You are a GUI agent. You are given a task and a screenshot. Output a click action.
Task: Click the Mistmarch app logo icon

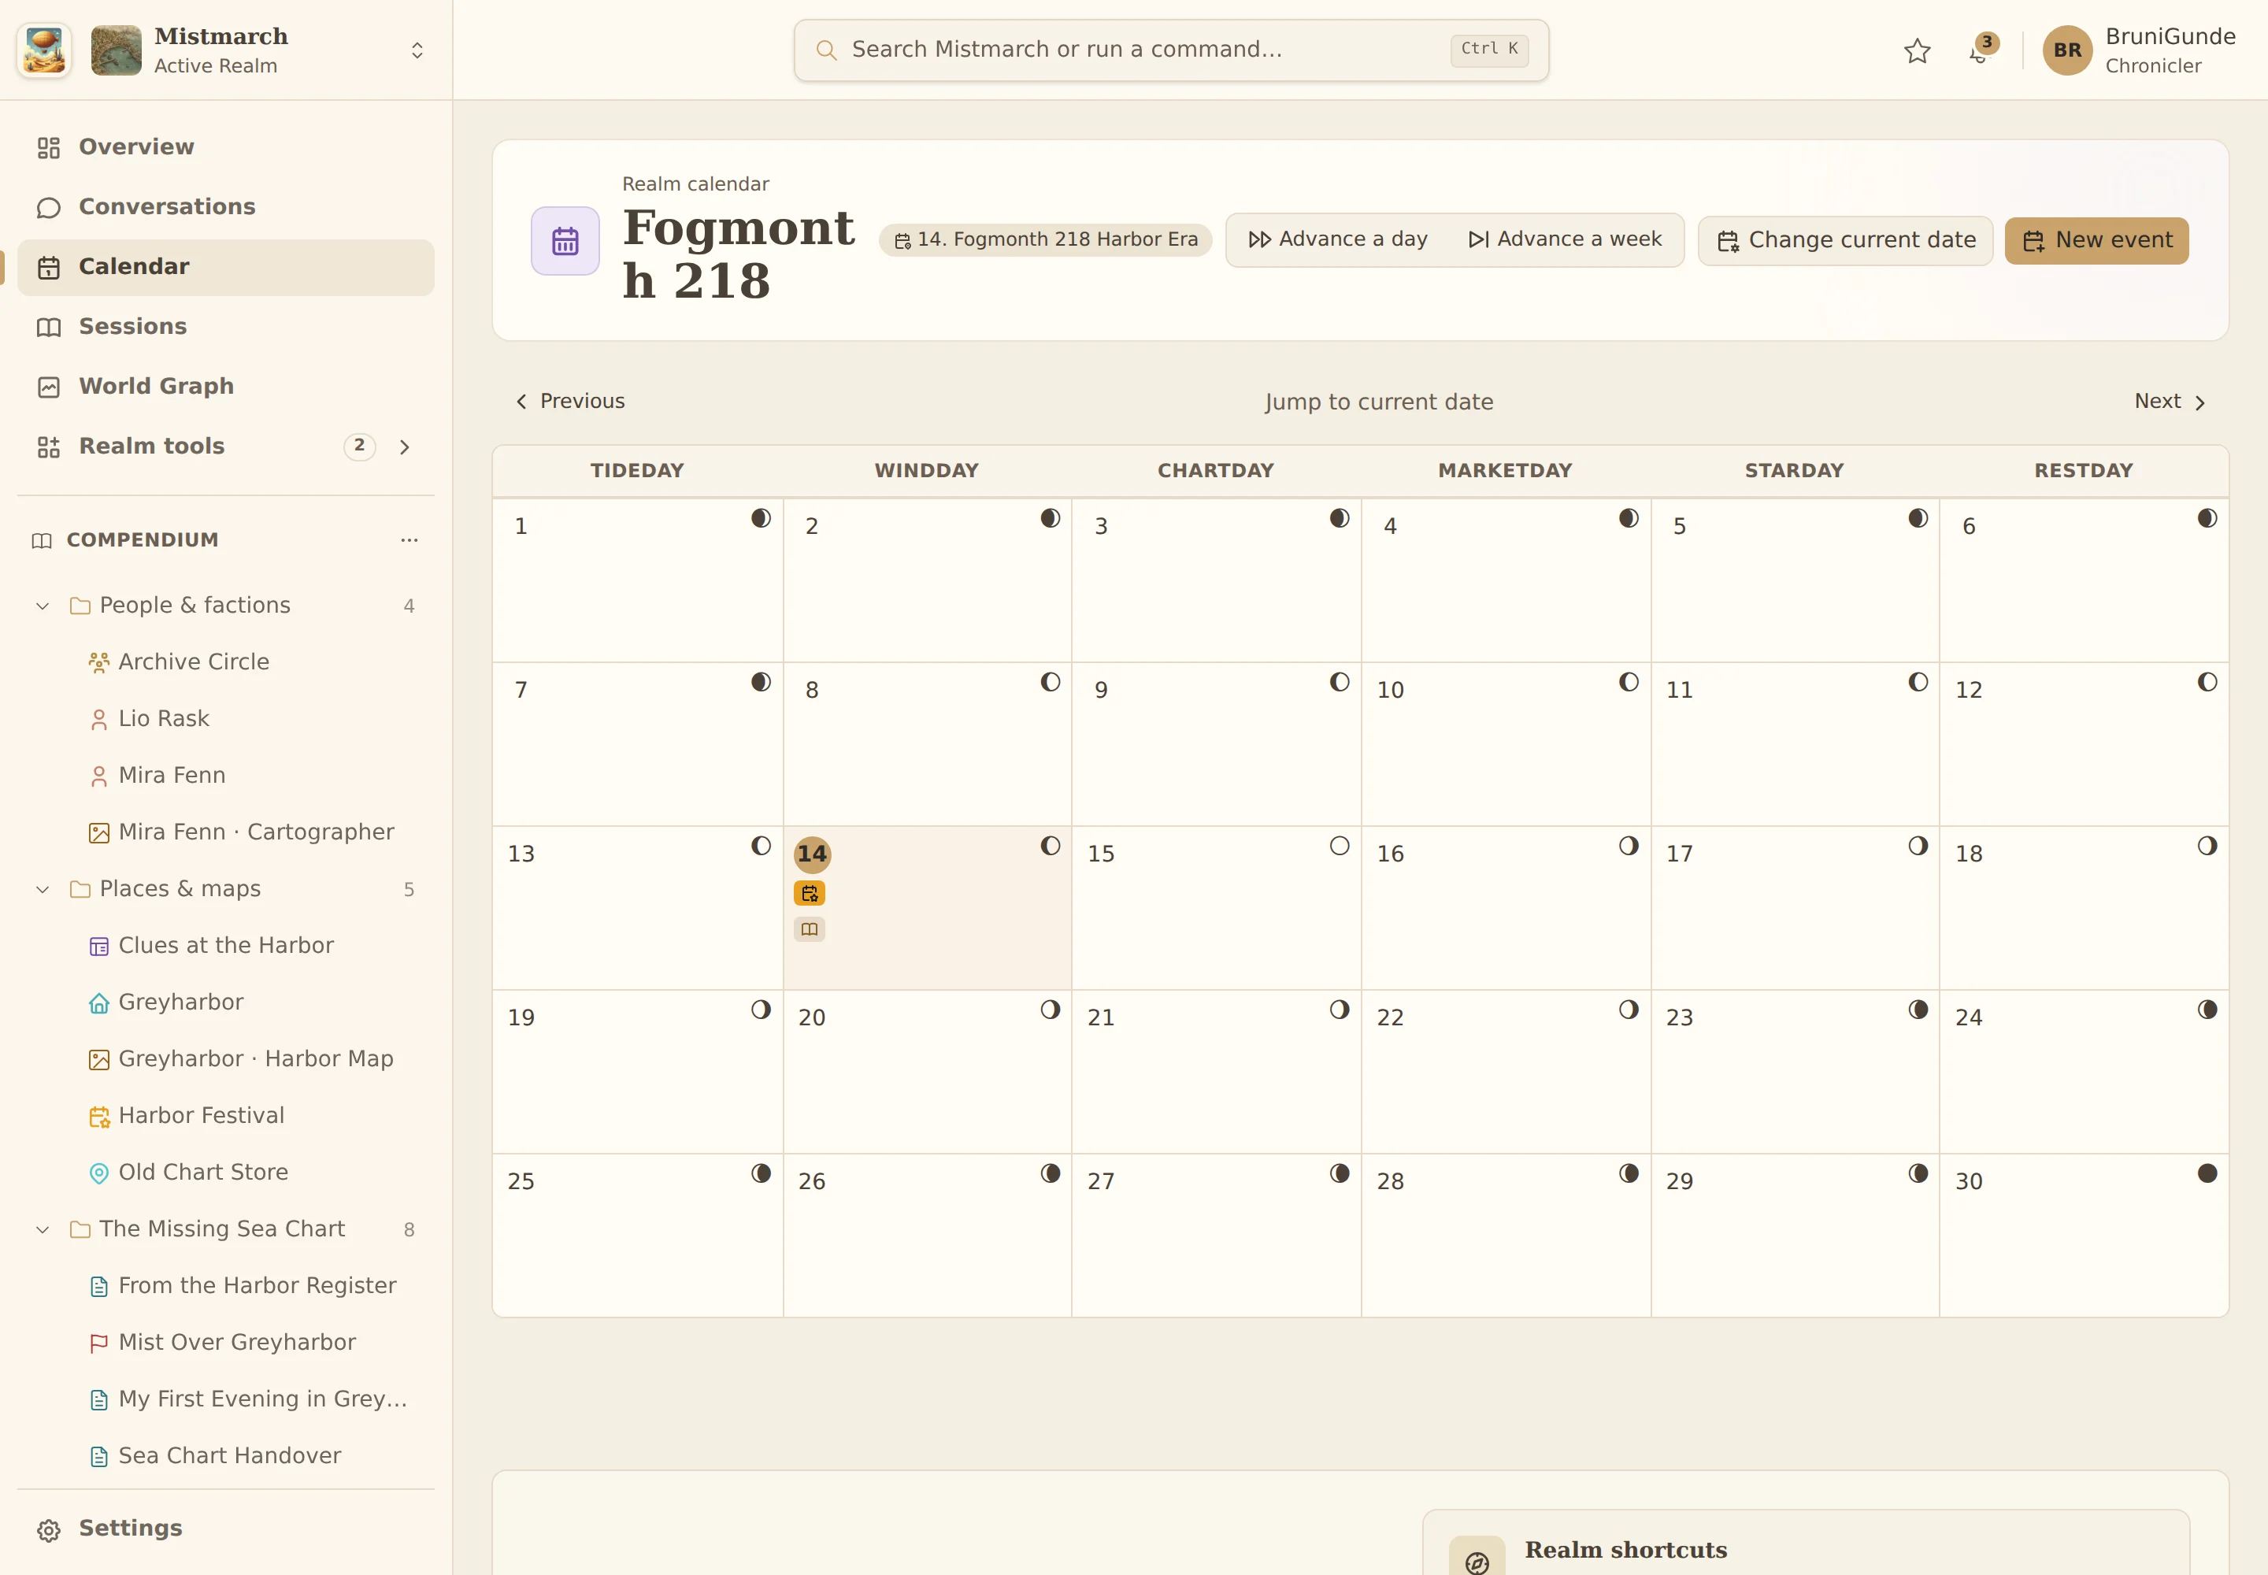[x=44, y=50]
